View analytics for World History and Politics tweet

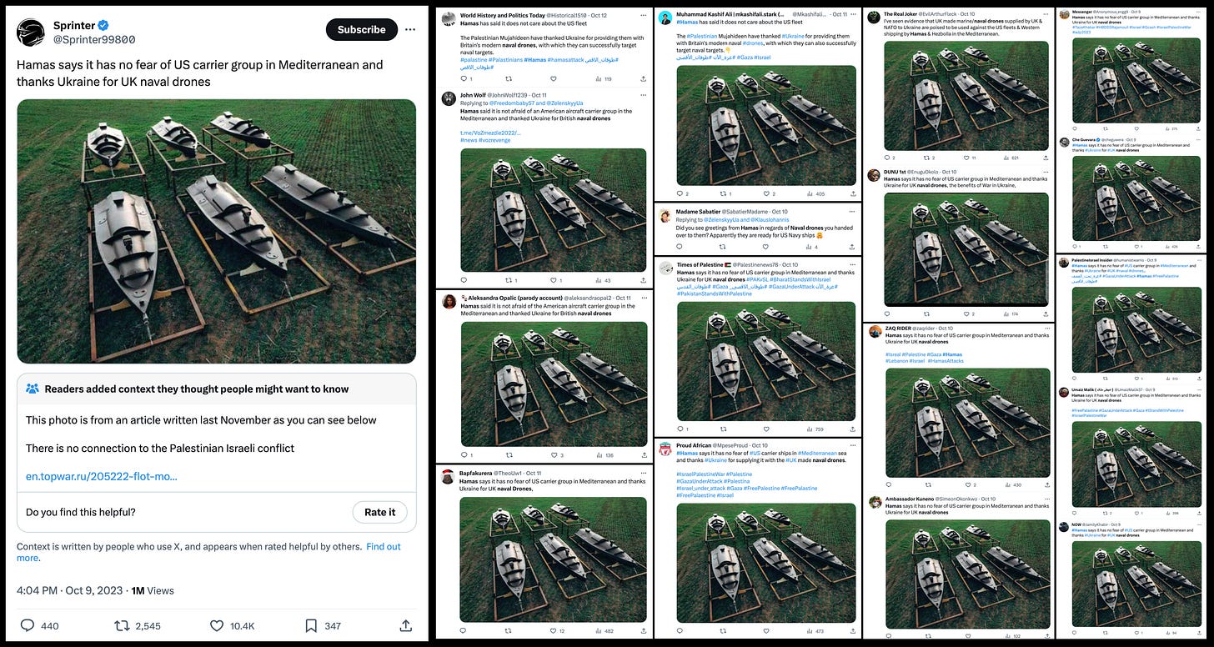tap(598, 78)
